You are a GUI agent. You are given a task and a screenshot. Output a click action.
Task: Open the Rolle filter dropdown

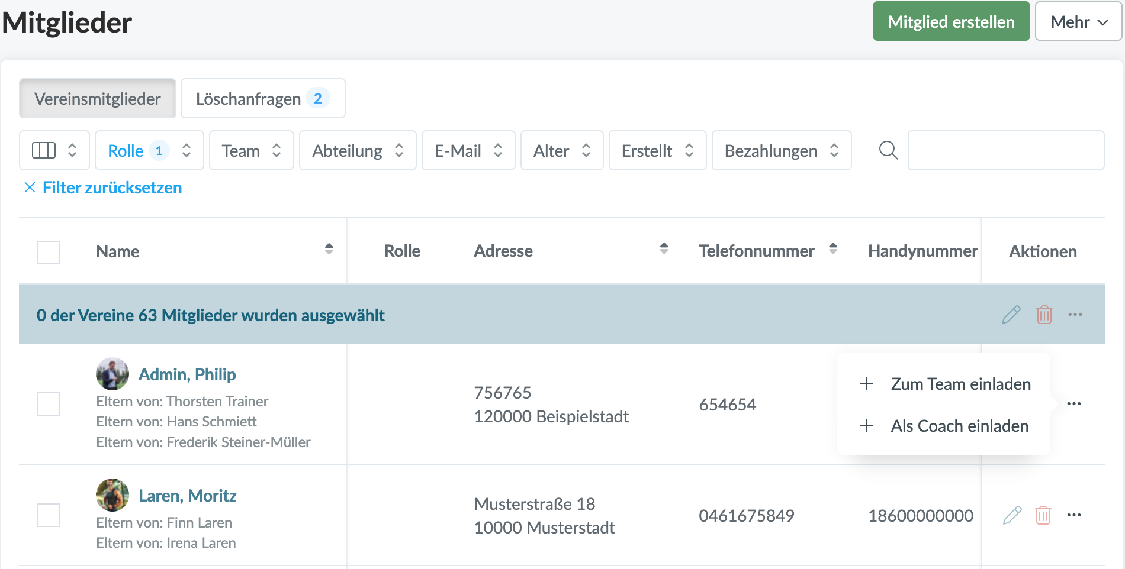pos(149,151)
